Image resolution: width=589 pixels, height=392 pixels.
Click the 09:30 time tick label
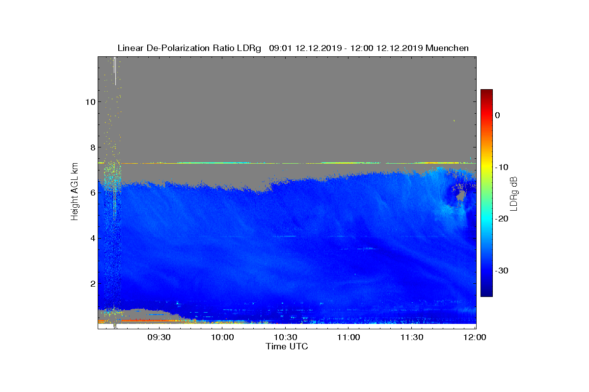pos(159,337)
